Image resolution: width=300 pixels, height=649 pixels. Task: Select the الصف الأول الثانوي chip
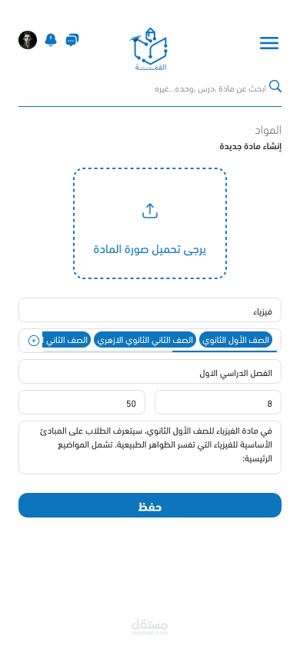[x=236, y=340]
